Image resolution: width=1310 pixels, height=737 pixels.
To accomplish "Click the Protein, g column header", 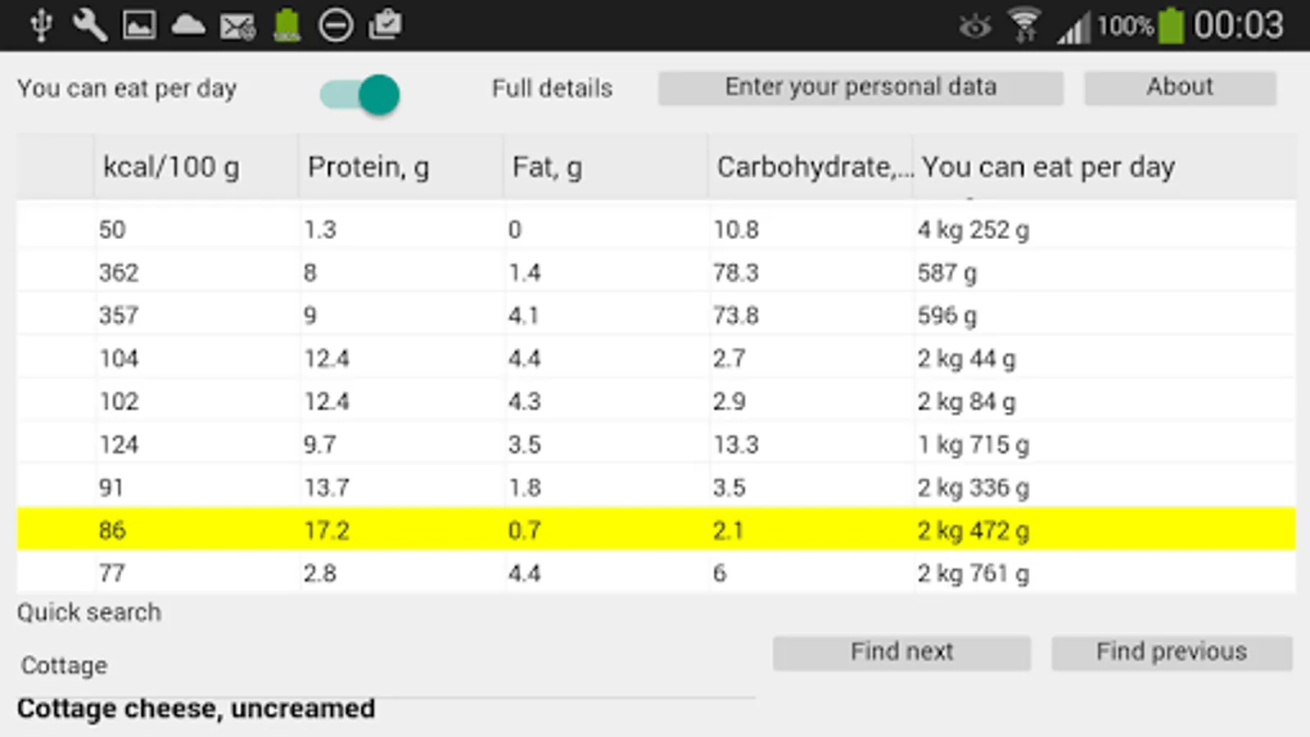I will coord(368,167).
